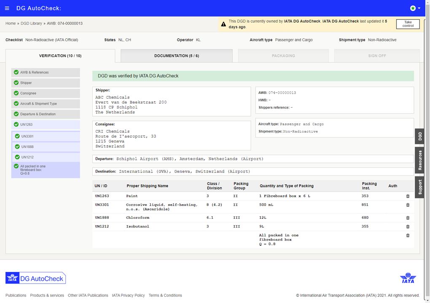Click the DGD was verified banner
Image resolution: width=430 pixels, height=303 pixels.
coord(253,76)
